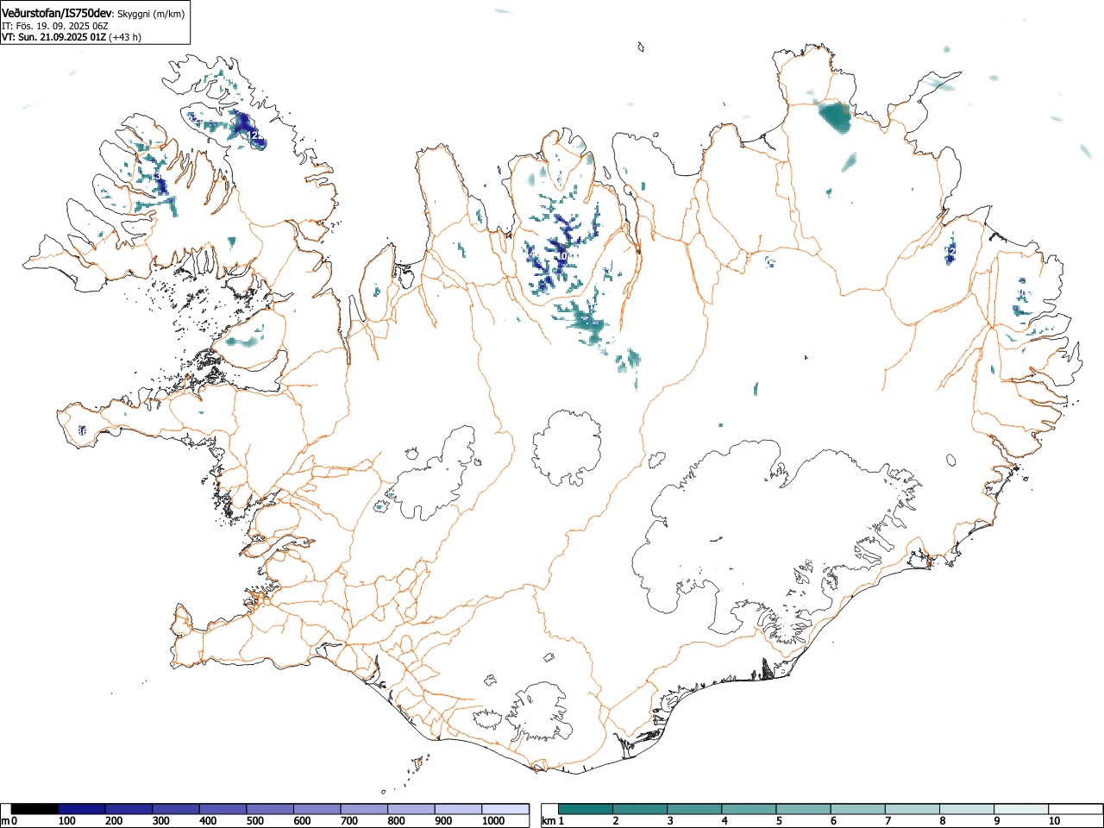The height and width of the screenshot is (828, 1104).
Task: Click the 4–5 km legend swatch
Action: coord(749,809)
